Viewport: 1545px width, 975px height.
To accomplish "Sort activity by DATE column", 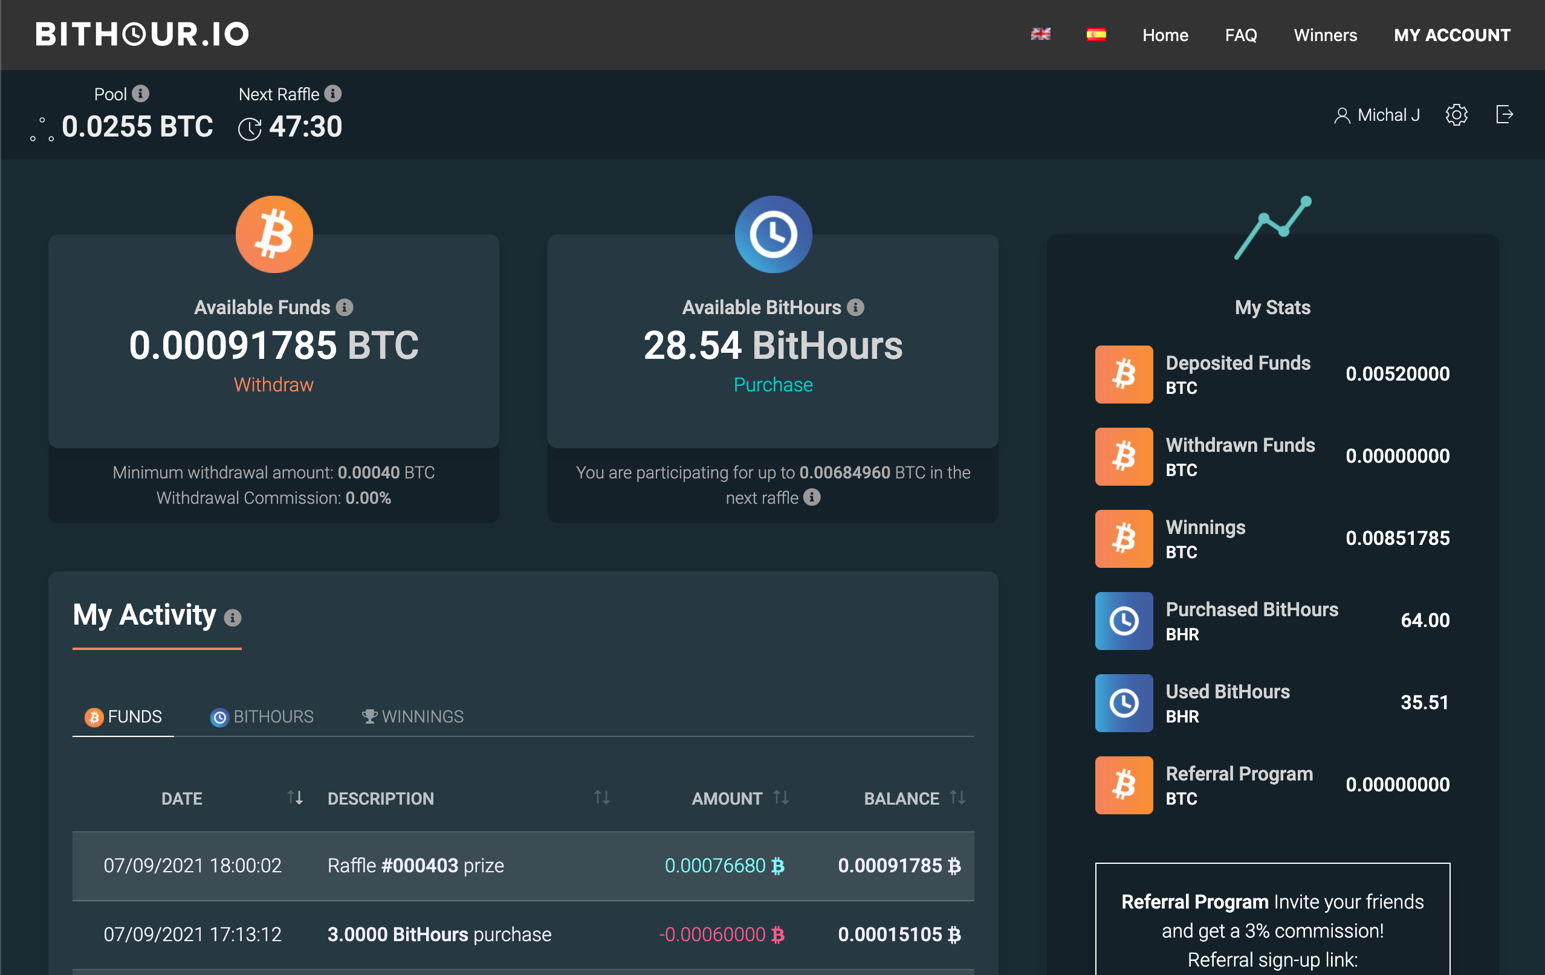I will pyautogui.click(x=295, y=798).
